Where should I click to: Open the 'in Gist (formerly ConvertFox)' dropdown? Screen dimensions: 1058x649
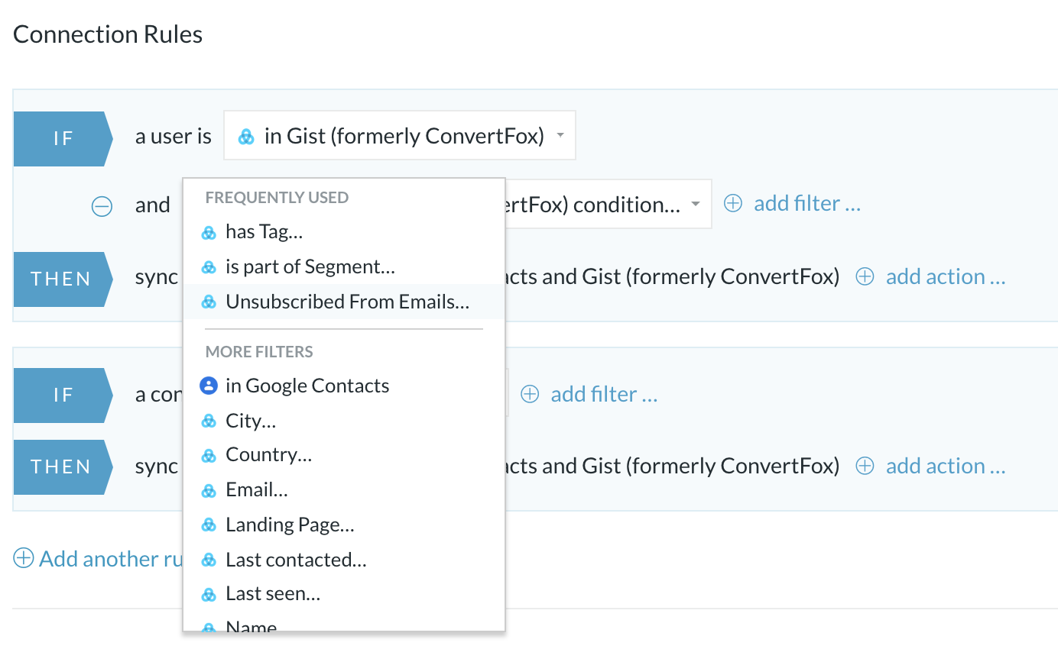point(399,136)
